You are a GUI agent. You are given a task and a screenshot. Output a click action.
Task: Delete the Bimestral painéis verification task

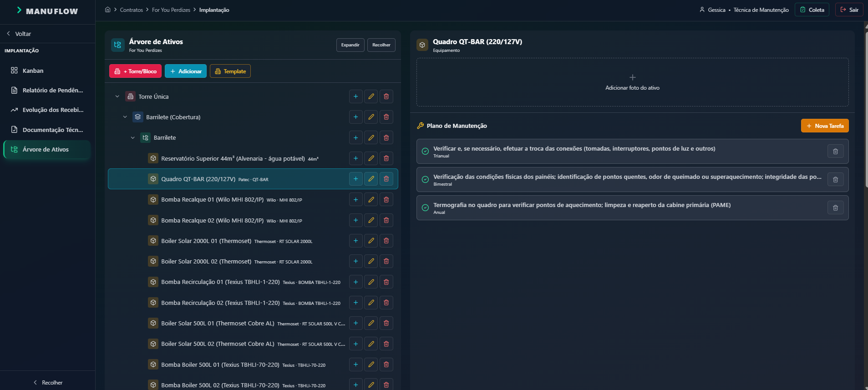click(x=835, y=179)
